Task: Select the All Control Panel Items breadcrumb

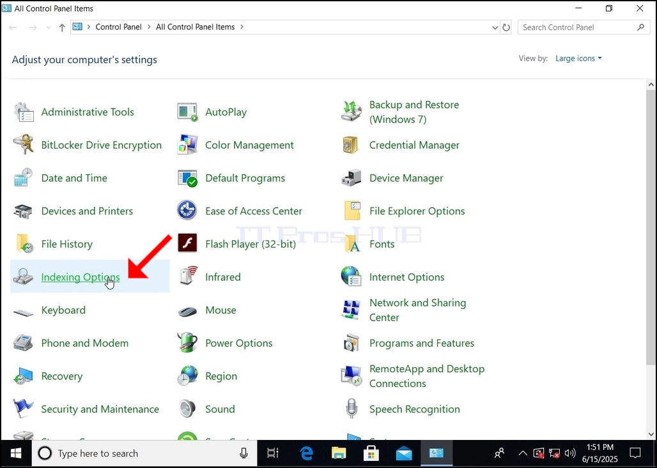Action: tap(196, 27)
